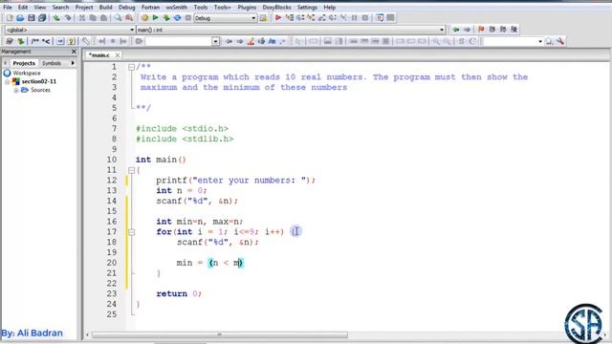The height and width of the screenshot is (344, 612).
Task: Close the *main.c editor tab
Action: click(117, 55)
